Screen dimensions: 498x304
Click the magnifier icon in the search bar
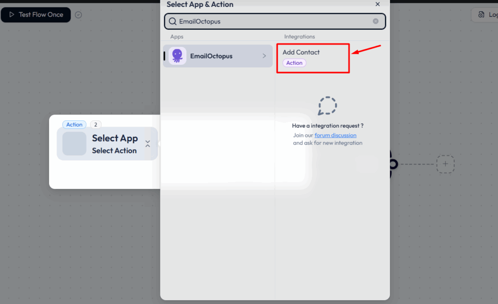click(173, 21)
